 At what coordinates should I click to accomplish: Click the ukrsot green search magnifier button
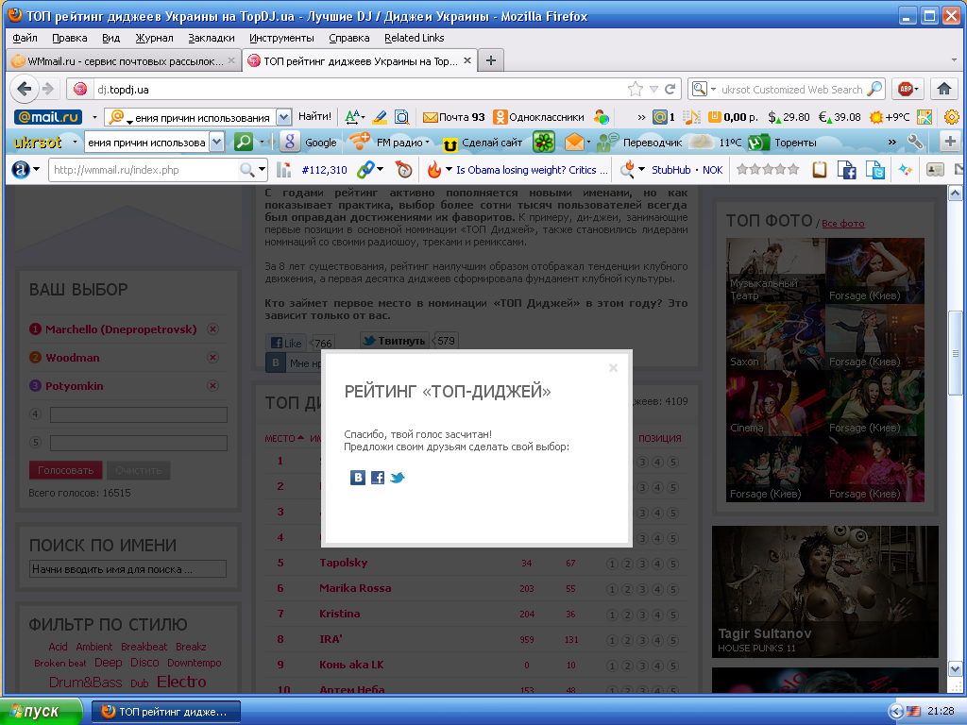tap(244, 143)
